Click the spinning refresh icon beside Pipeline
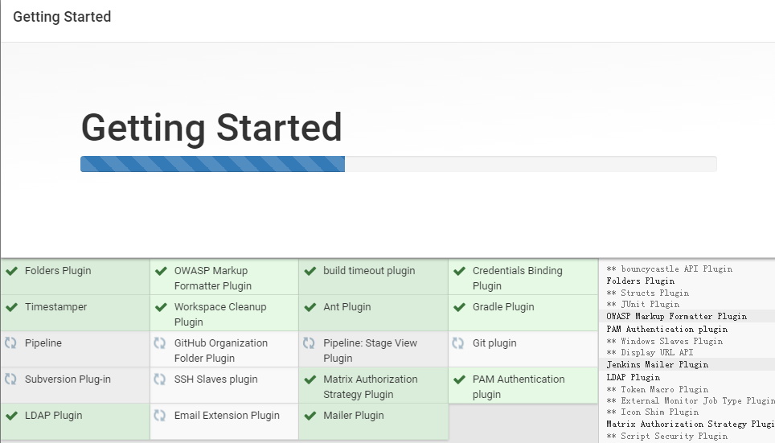The width and height of the screenshot is (775, 443). (x=11, y=343)
